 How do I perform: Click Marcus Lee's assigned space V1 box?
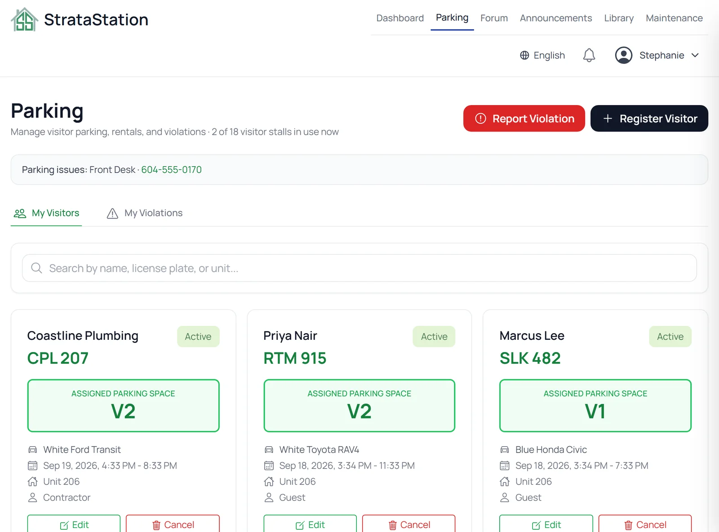595,406
